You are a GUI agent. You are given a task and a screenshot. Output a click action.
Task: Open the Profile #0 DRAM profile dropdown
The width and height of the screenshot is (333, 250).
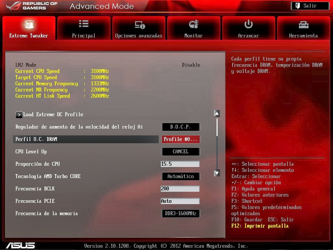181,139
